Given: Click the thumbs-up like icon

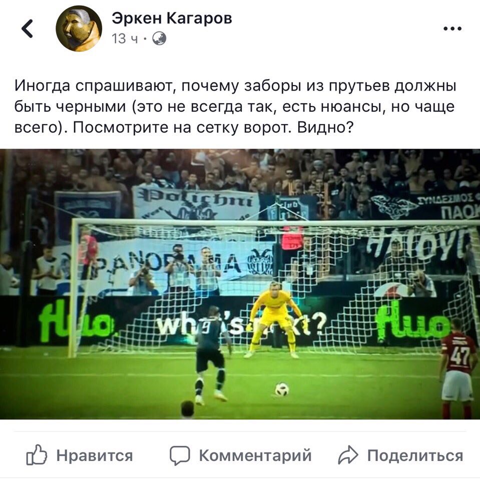Looking at the screenshot, I should coord(37,455).
